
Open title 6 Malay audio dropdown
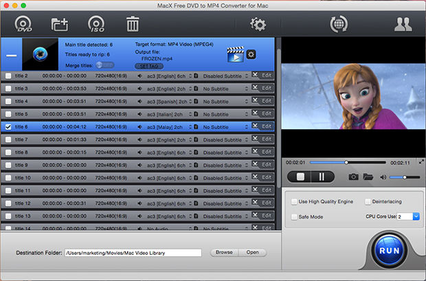coord(169,127)
